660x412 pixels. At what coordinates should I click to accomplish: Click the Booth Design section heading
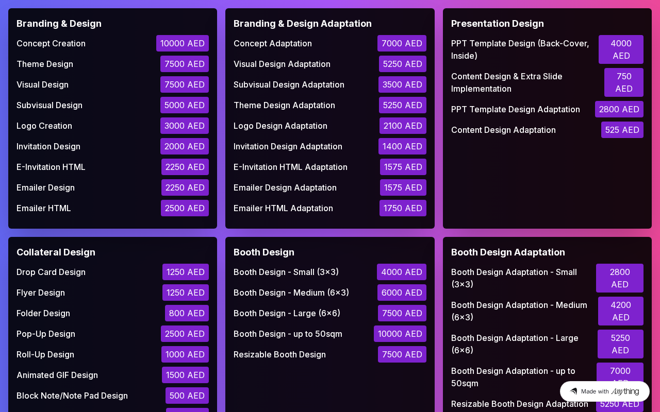[264, 252]
